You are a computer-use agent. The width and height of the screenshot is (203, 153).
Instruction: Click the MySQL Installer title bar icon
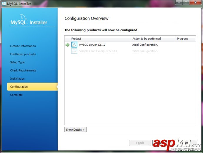pos(4,4)
